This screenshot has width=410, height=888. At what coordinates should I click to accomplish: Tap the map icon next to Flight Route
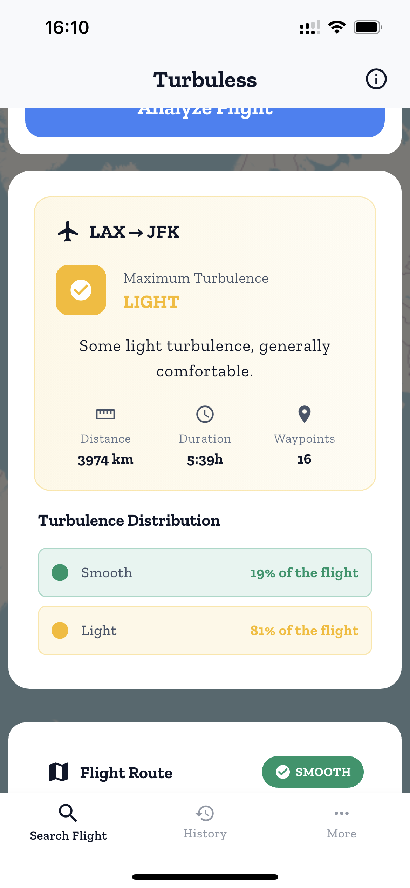point(59,772)
